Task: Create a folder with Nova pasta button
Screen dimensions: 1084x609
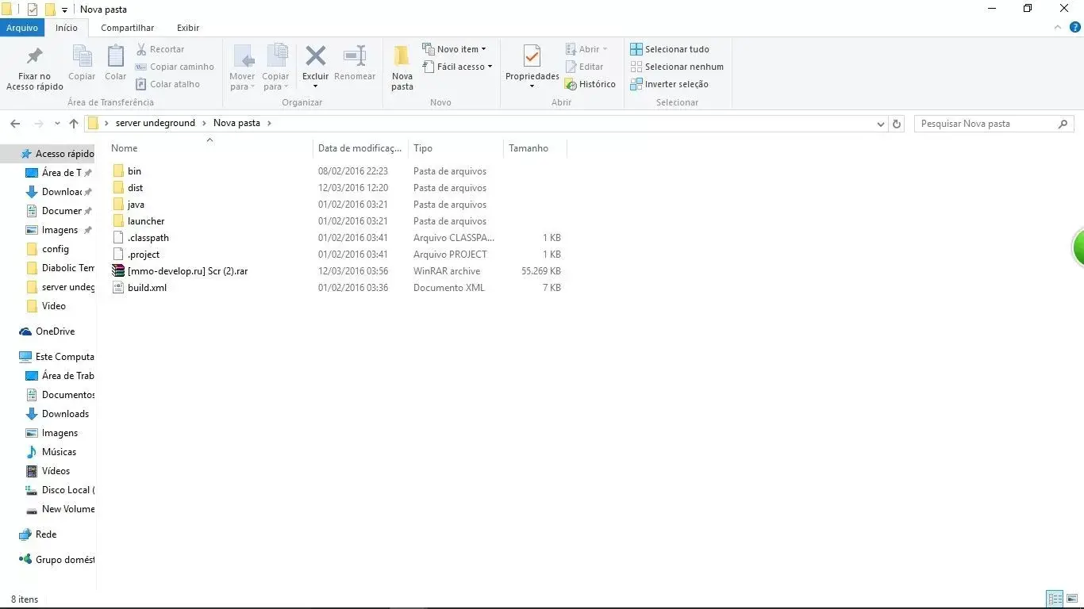Action: [x=402, y=68]
